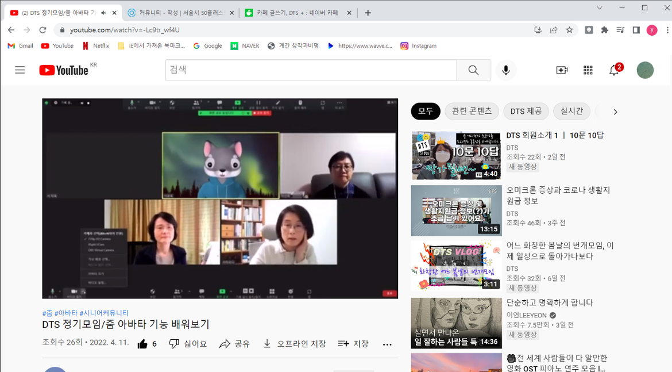
Task: Open the YouTube account avatar menu
Action: (645, 70)
